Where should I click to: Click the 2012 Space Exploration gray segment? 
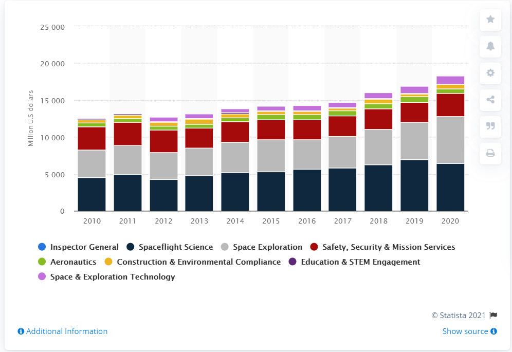tap(163, 166)
